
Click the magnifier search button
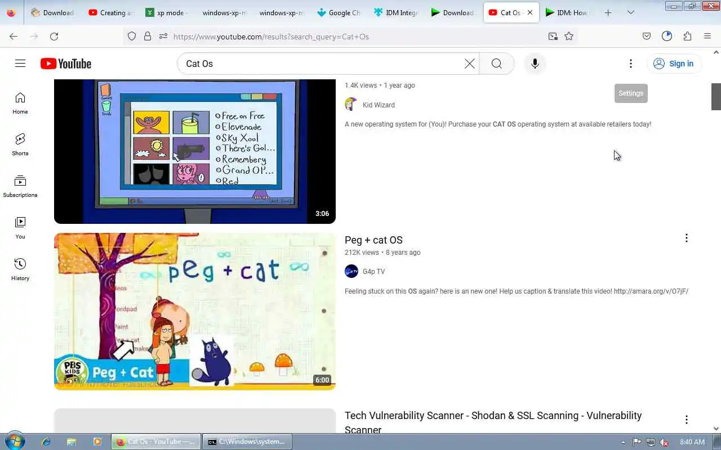(497, 64)
